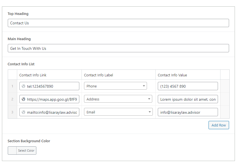Click the Contact Info Value column header
This screenshot has width=236, height=166.
pyautogui.click(x=172, y=75)
